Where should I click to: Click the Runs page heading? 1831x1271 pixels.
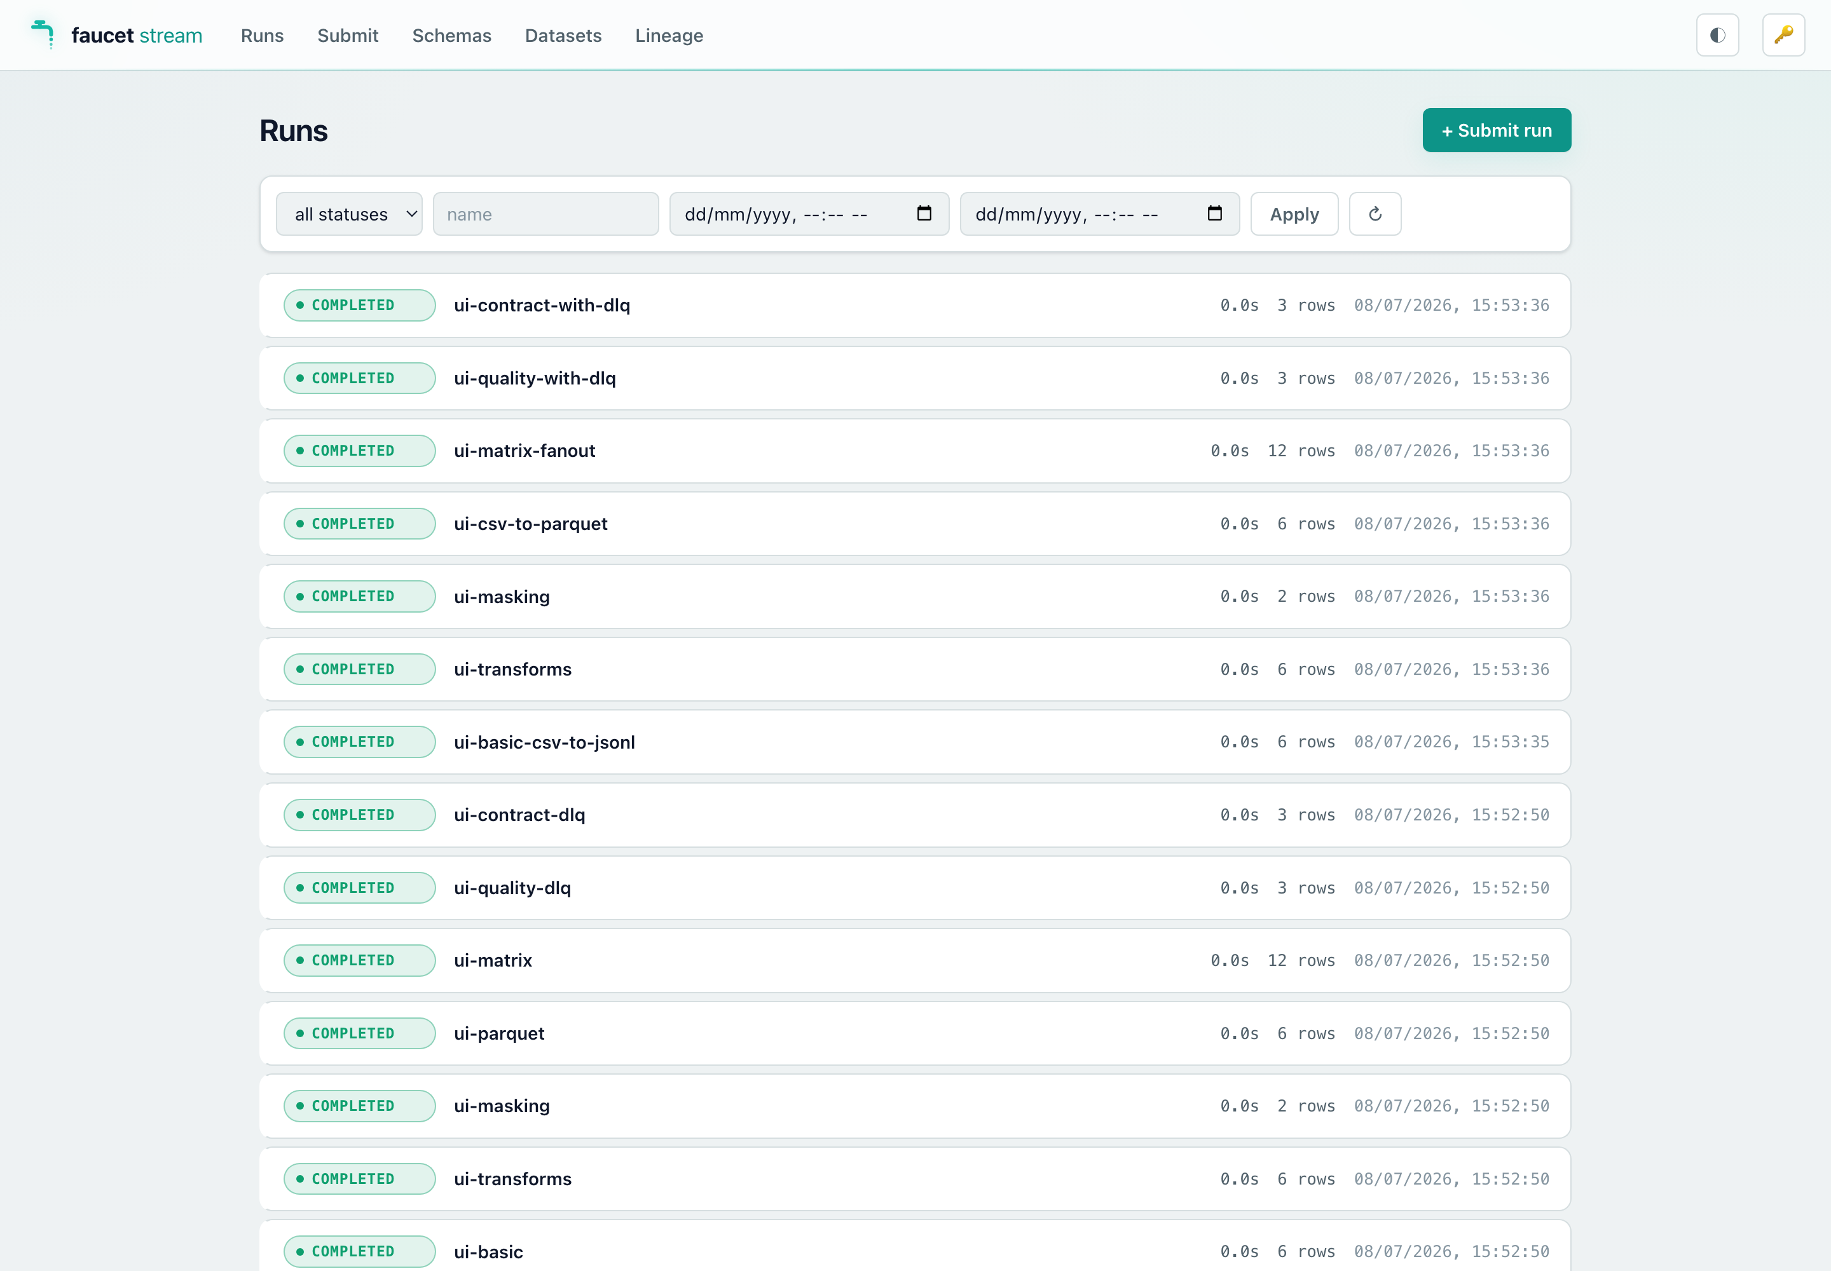(x=293, y=131)
